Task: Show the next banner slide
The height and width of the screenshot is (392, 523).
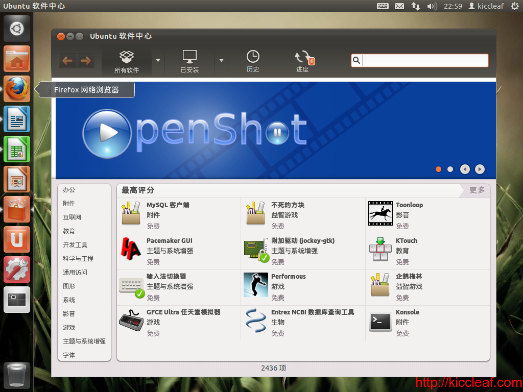Action: pyautogui.click(x=480, y=169)
